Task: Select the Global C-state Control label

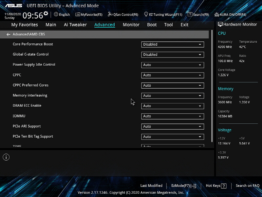Action: click(x=30, y=54)
